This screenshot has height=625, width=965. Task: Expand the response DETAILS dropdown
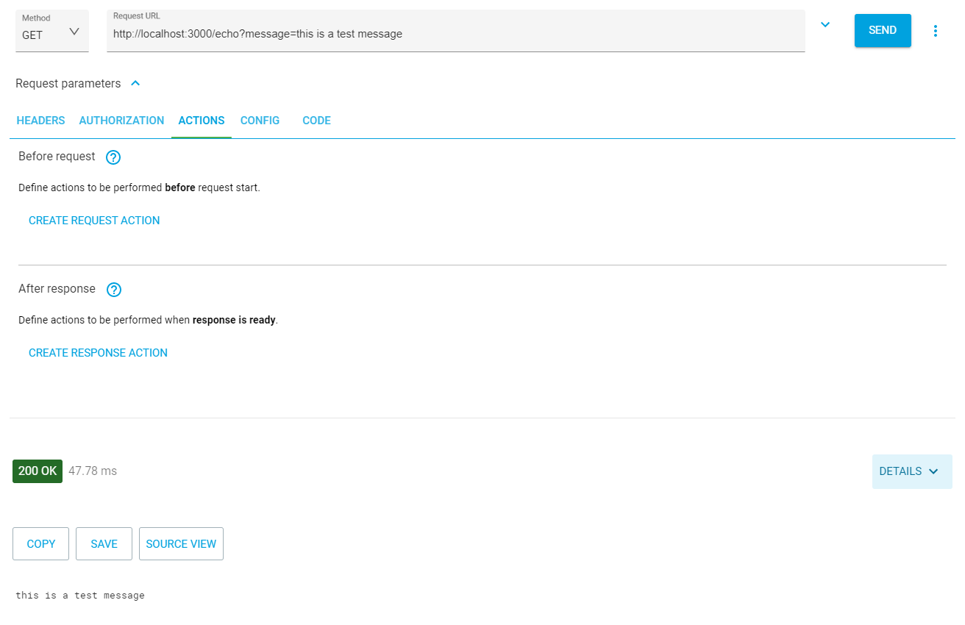[911, 471]
